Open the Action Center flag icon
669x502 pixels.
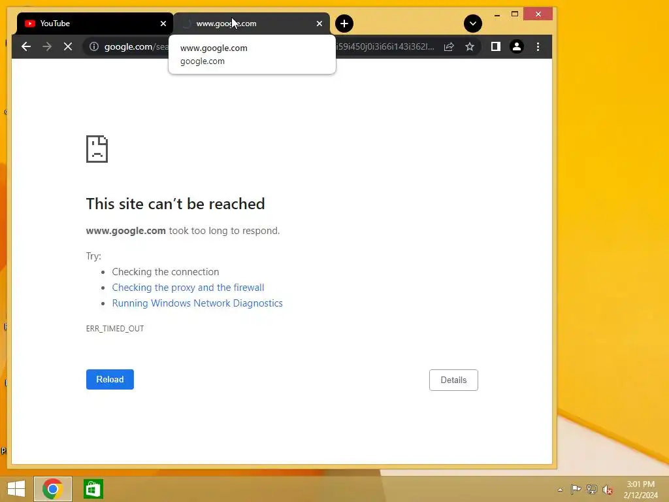(x=576, y=489)
